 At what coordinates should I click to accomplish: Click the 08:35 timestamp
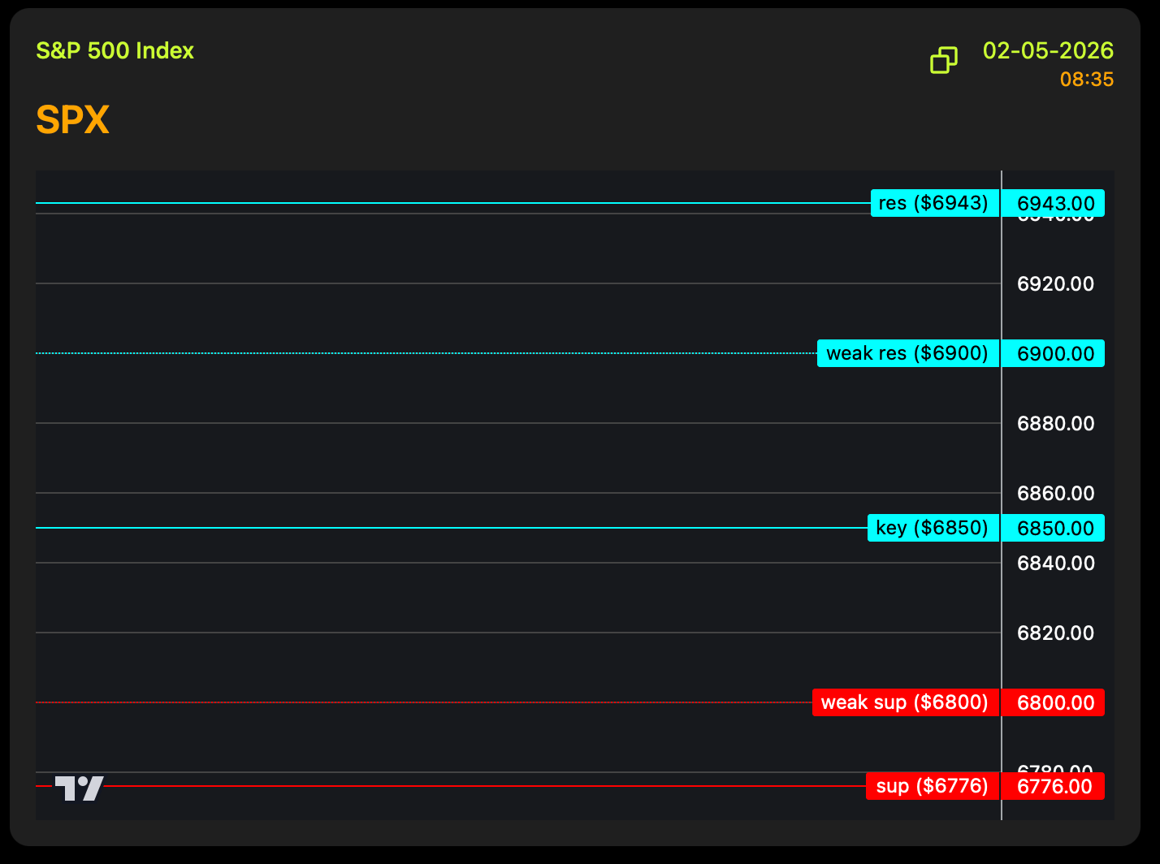(1086, 80)
